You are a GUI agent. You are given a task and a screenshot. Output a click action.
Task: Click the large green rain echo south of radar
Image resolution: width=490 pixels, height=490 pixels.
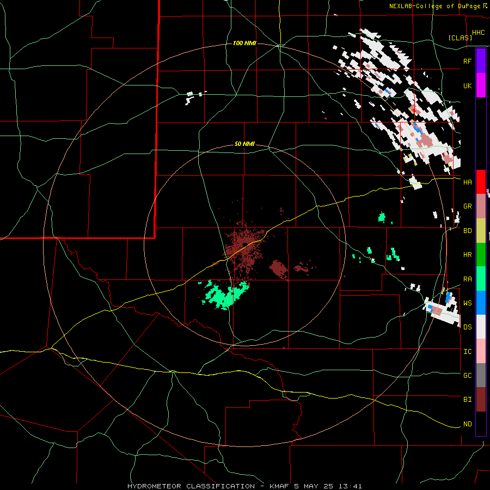click(224, 295)
